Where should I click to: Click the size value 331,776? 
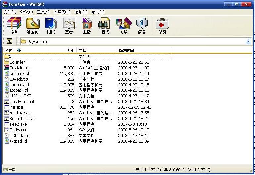[67, 107]
